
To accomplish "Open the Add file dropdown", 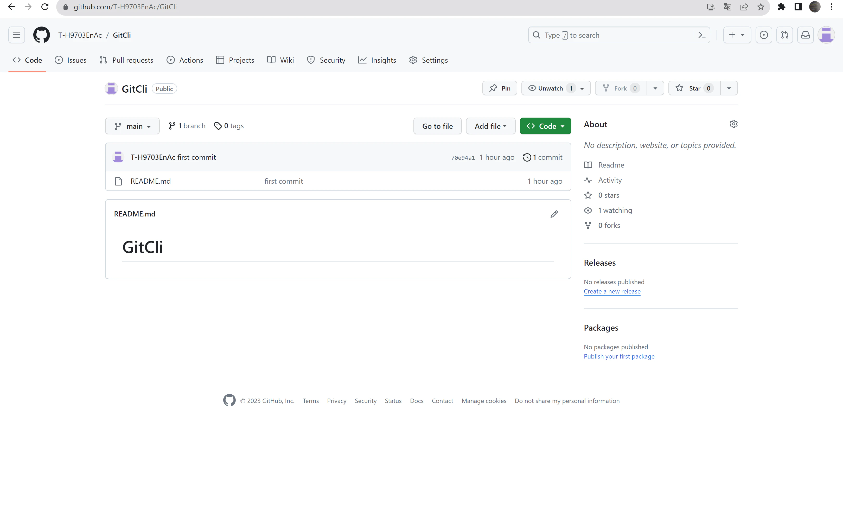I will 490,126.
